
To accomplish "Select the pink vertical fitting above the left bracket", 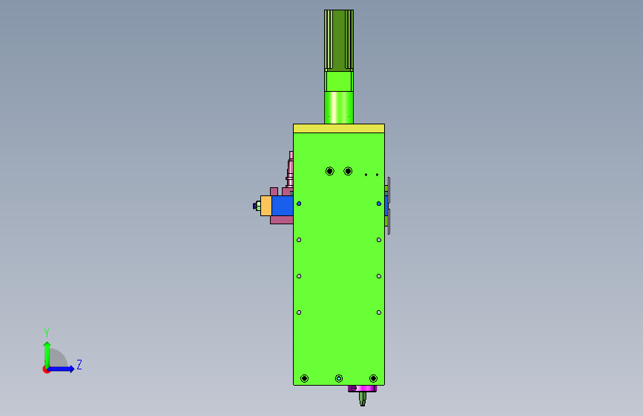I will 290,170.
